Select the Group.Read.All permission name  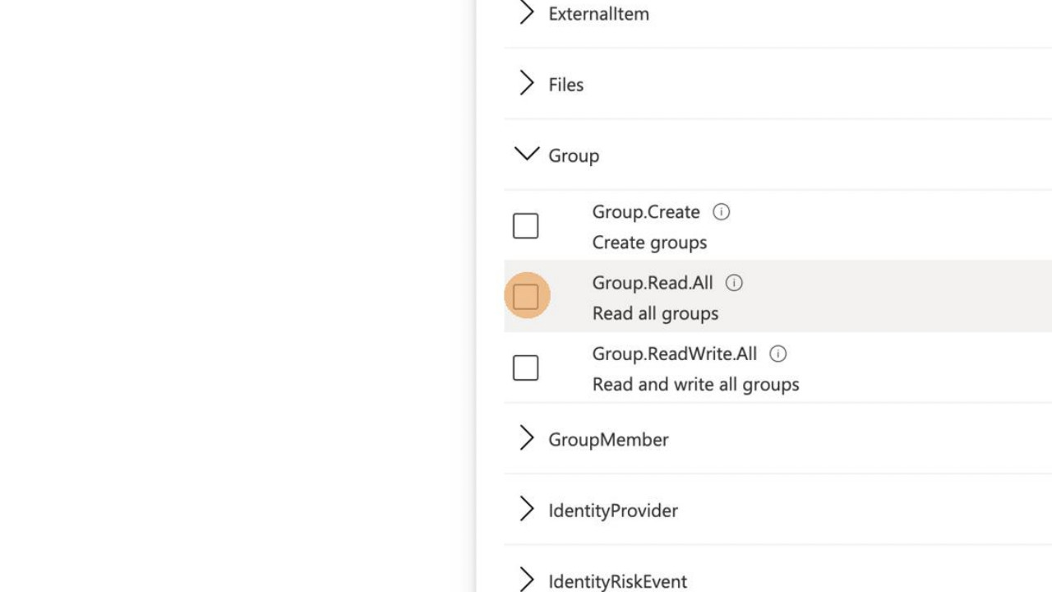coord(652,282)
